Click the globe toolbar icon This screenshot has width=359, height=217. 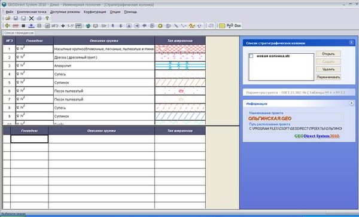[x=88, y=26]
